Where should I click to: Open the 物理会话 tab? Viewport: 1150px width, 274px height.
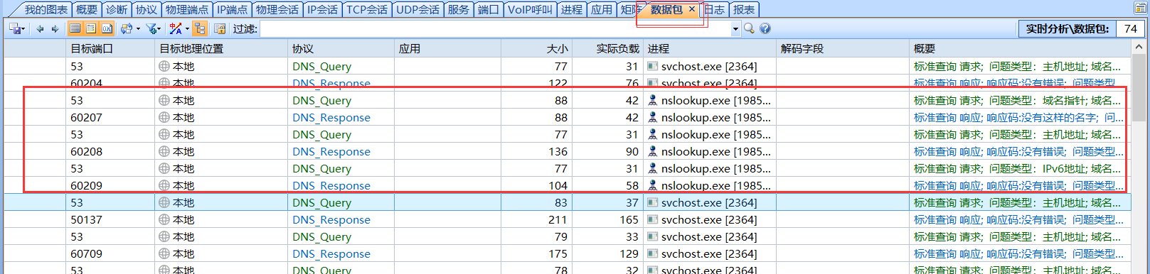pyautogui.click(x=277, y=9)
